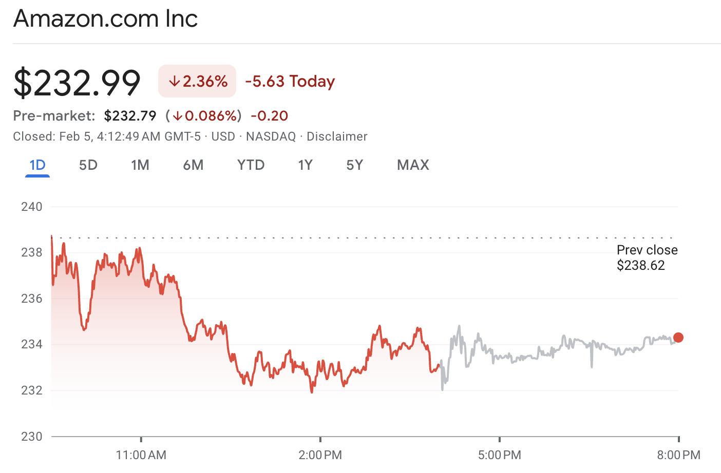Click the pre-market price $232.79
Viewport: 721px width, 473px height.
(x=130, y=116)
